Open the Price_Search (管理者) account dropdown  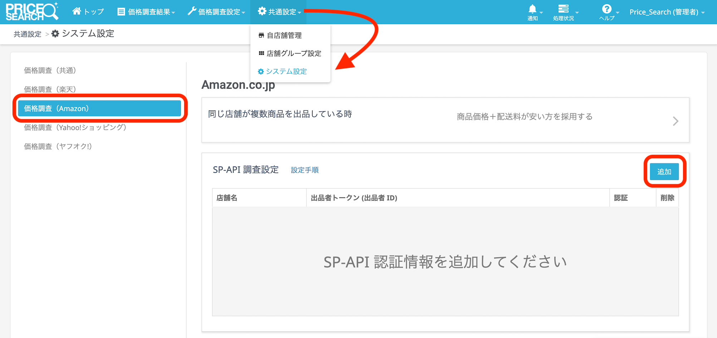click(667, 12)
